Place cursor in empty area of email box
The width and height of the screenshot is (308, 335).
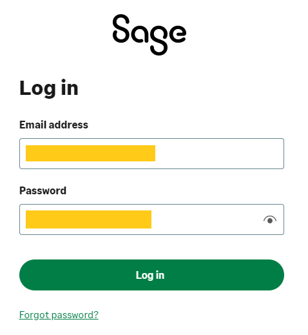(x=219, y=154)
